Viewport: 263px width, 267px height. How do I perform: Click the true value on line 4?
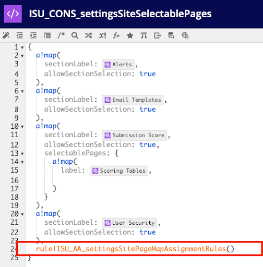tap(148, 74)
